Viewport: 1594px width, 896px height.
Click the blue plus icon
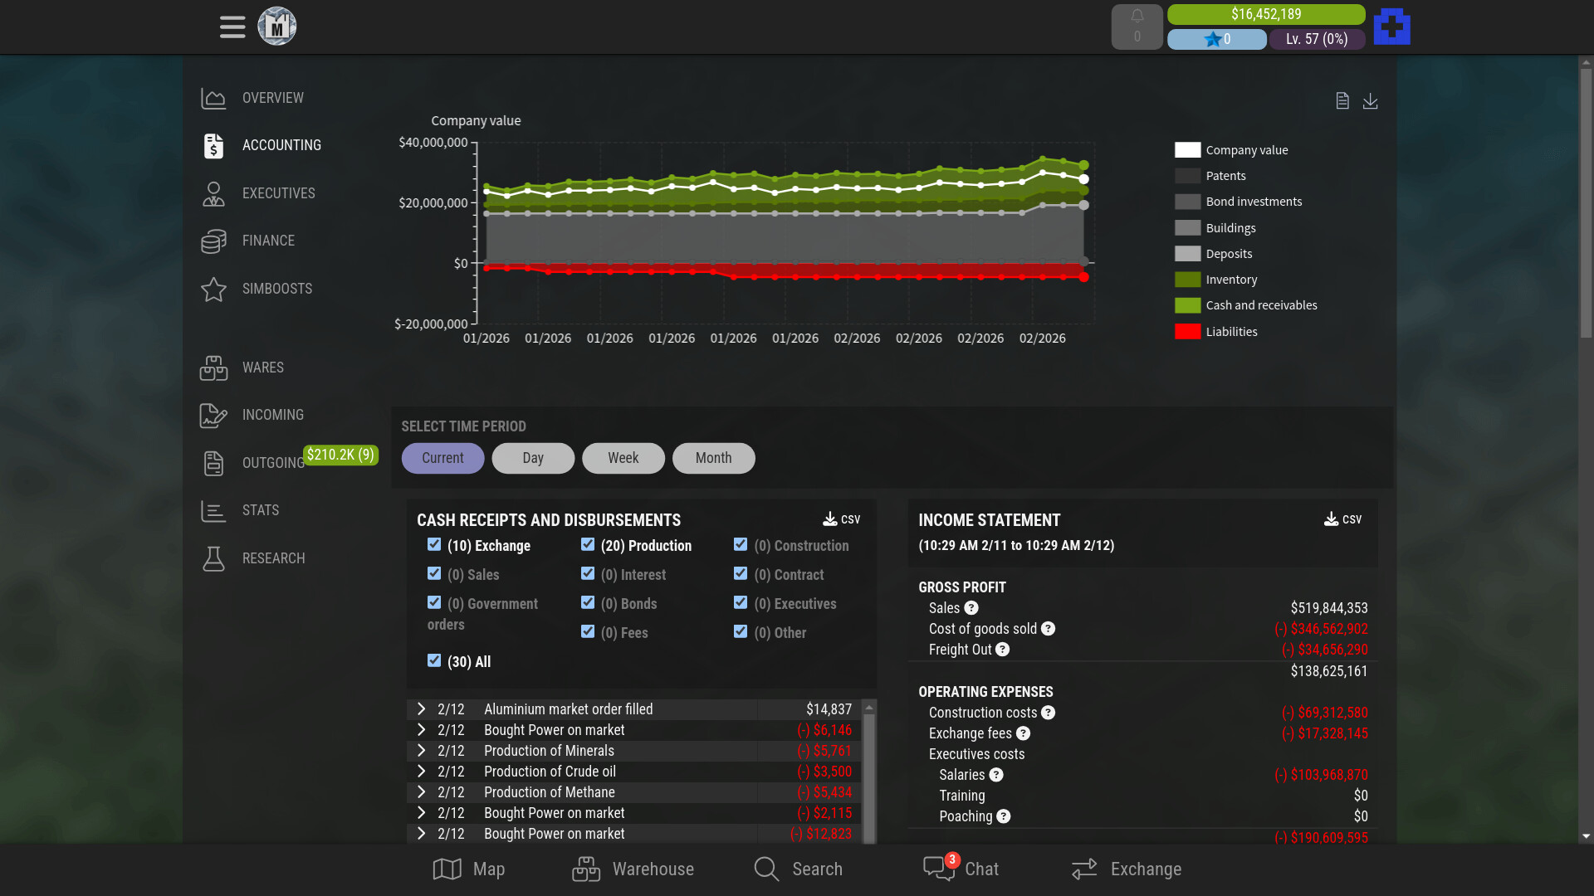click(1391, 27)
